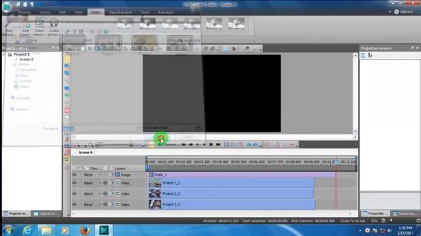Switch to the Export project tab
421x236 pixels.
point(120,12)
